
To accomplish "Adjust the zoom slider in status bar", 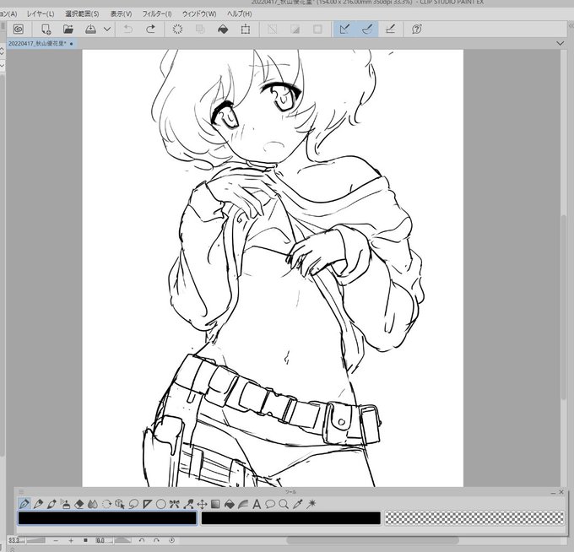I will [x=35, y=540].
